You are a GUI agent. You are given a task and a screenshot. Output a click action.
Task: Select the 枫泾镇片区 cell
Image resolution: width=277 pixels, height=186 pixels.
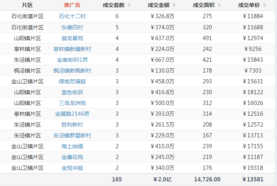click(x=27, y=71)
